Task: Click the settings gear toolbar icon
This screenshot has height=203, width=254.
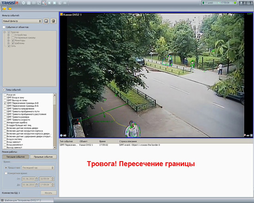Action: [24, 3]
